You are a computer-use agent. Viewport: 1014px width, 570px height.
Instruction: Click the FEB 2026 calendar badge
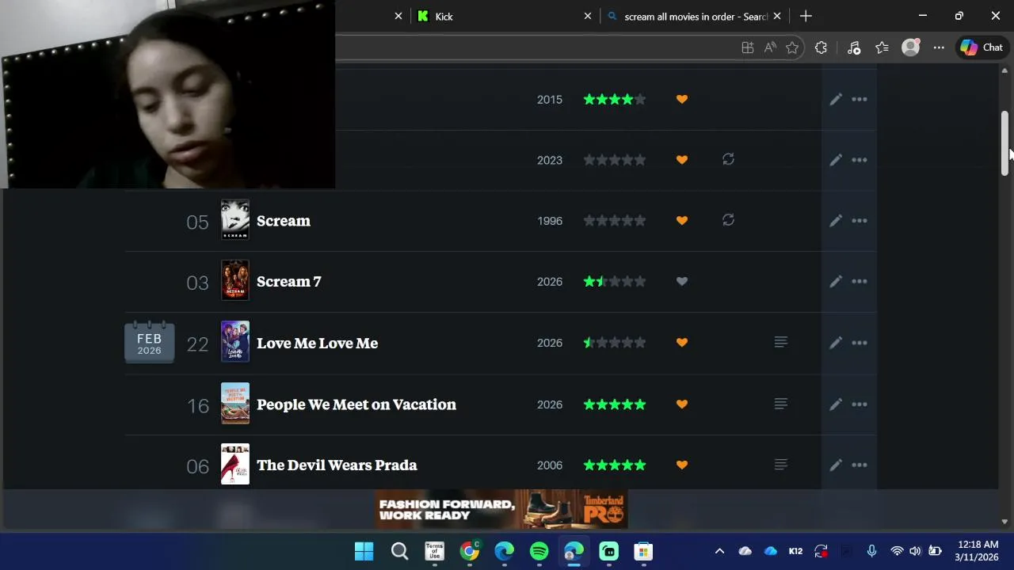point(150,343)
